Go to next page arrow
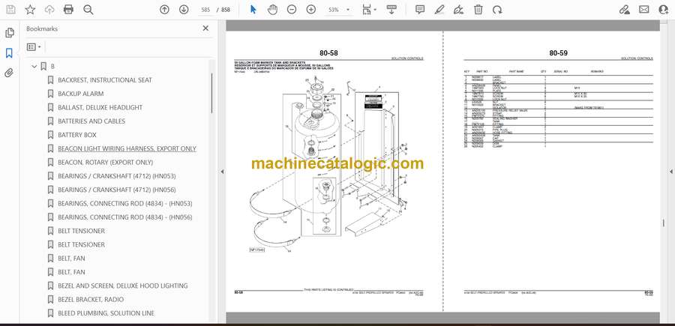Image resolution: width=675 pixels, height=326 pixels. click(184, 10)
